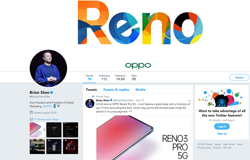Image resolution: width=250 pixels, height=160 pixels.
Task: Click the calendar icon next to Joined August 2019
Action: click(x=31, y=113)
